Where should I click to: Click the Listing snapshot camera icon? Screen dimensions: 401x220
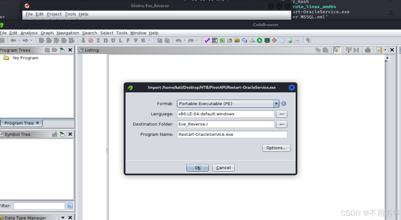368,50
